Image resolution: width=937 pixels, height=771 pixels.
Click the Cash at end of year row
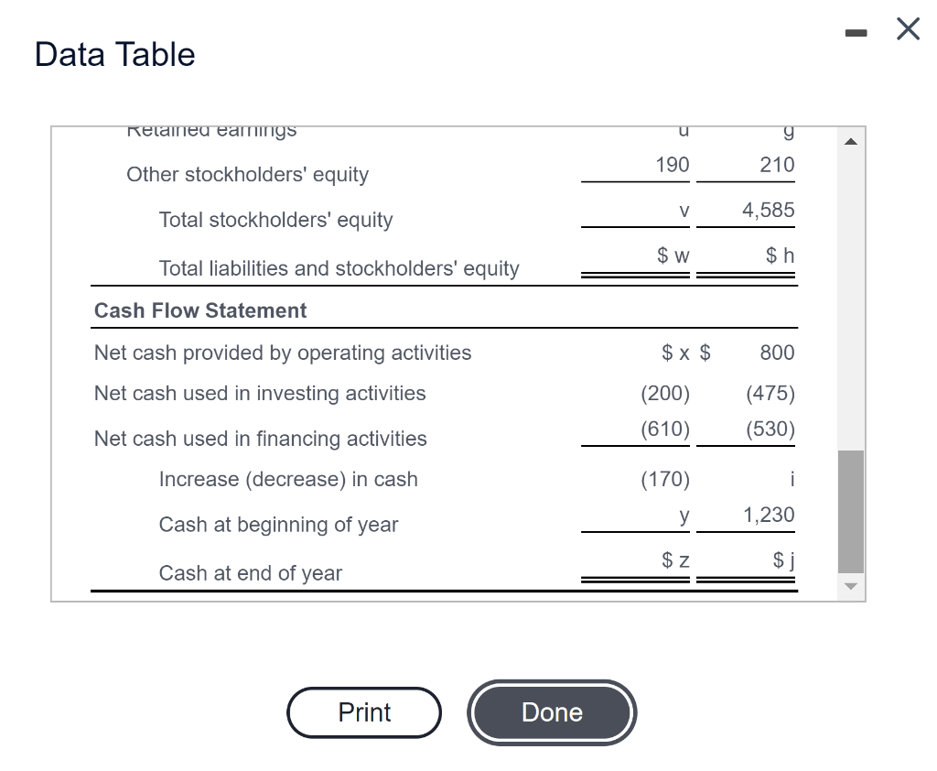pos(251,573)
